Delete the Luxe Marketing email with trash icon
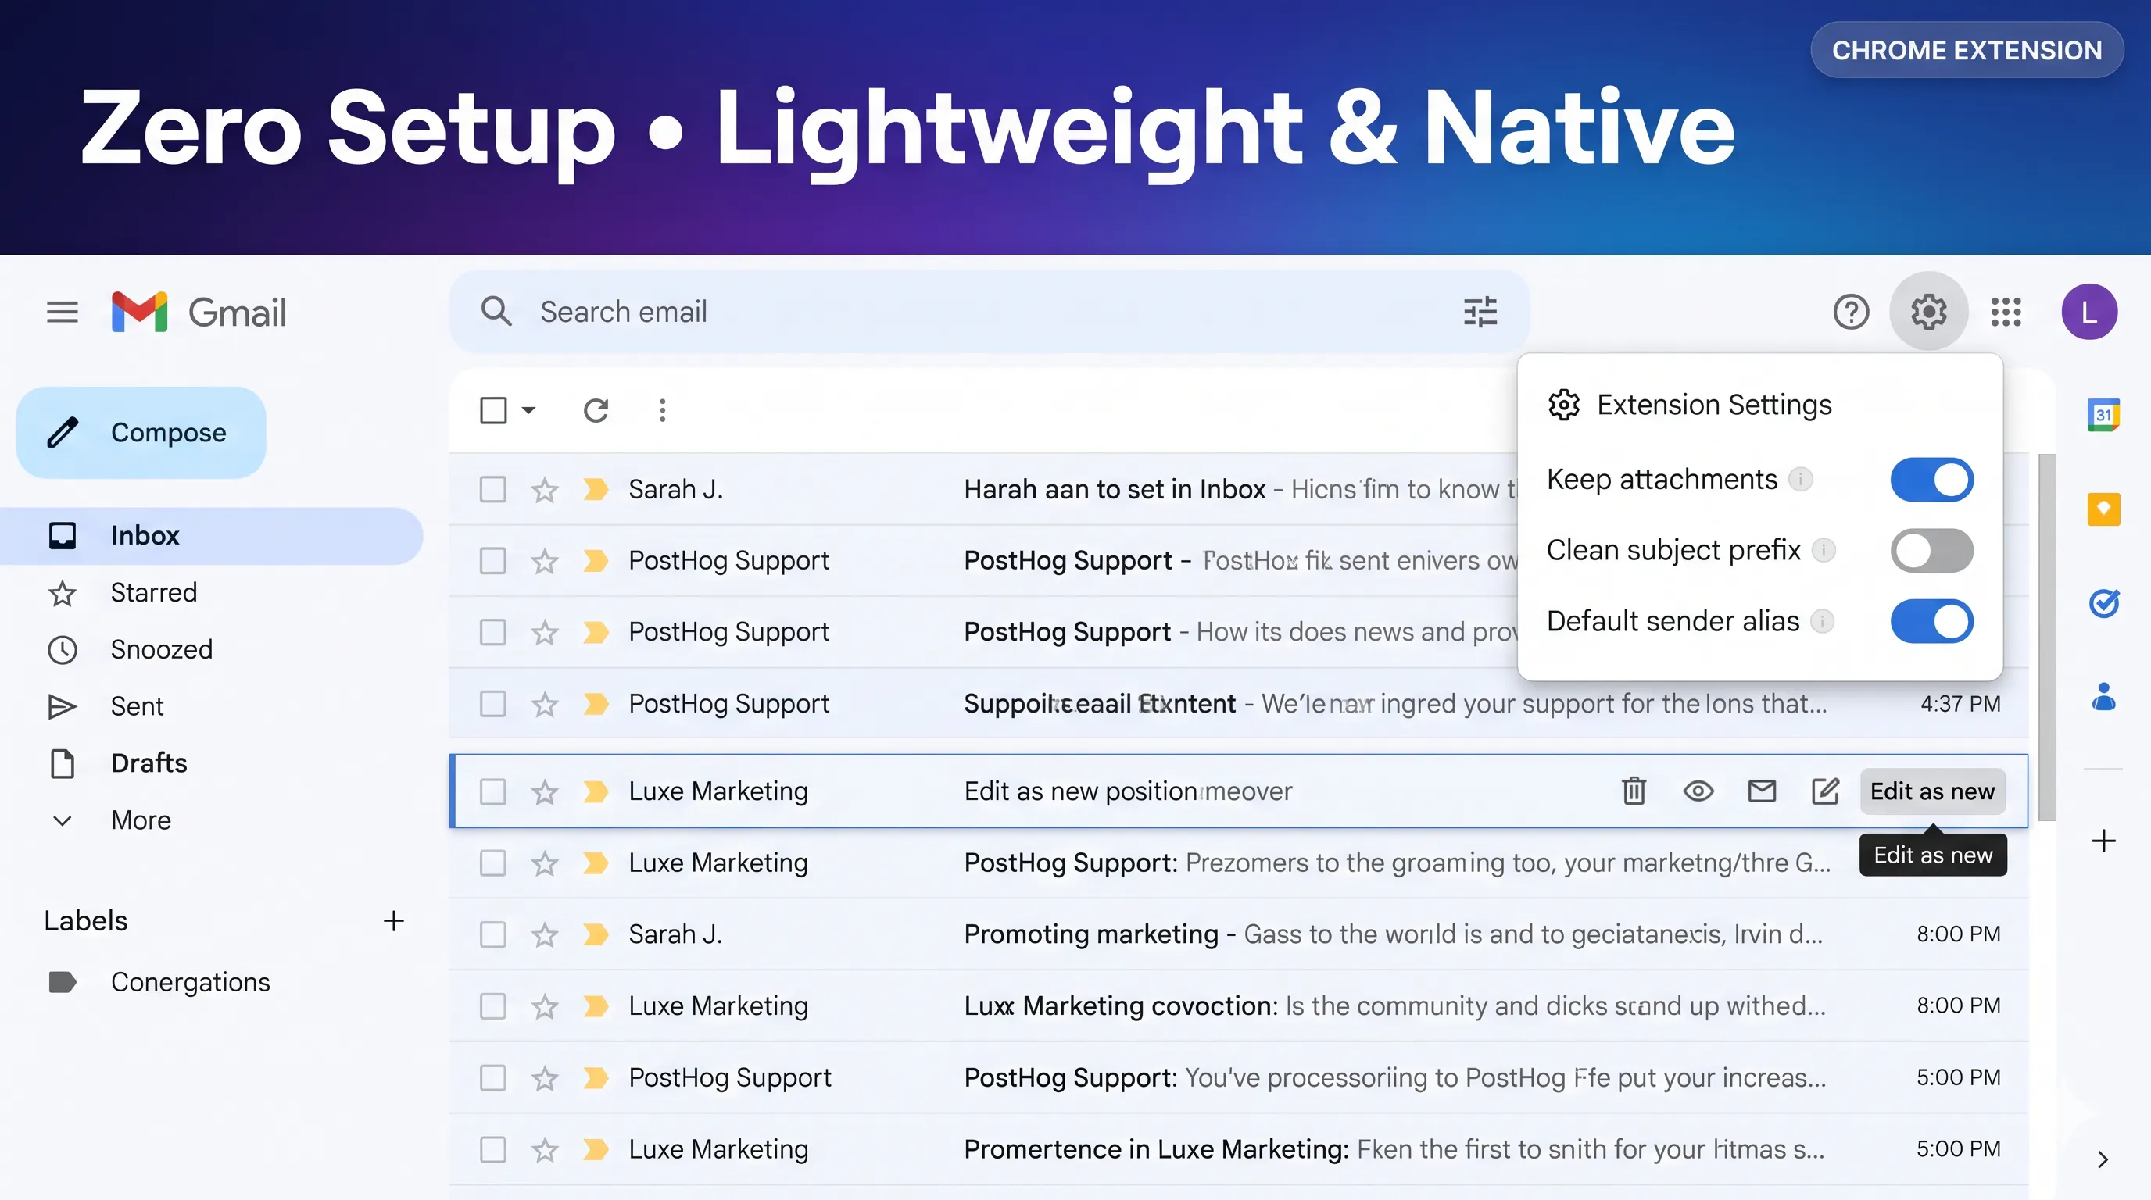The width and height of the screenshot is (2151, 1200). [x=1634, y=791]
